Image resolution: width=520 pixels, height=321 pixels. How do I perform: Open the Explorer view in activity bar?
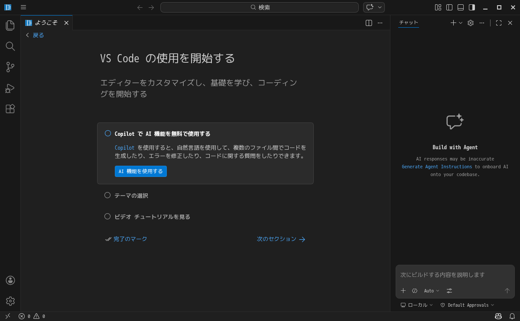coord(10,26)
